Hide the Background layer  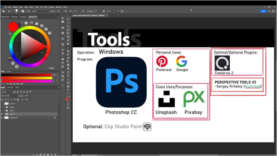[x=2, y=117]
